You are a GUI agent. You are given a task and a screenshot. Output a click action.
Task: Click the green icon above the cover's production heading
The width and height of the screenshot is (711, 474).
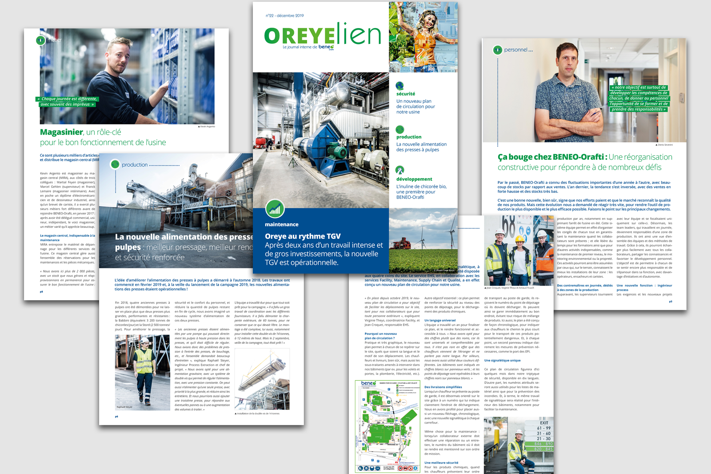pyautogui.click(x=400, y=129)
